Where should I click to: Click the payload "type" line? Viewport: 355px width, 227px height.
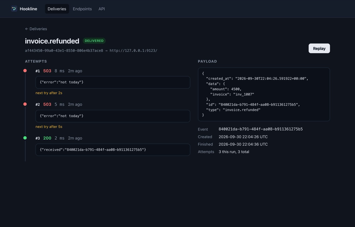[233, 110]
